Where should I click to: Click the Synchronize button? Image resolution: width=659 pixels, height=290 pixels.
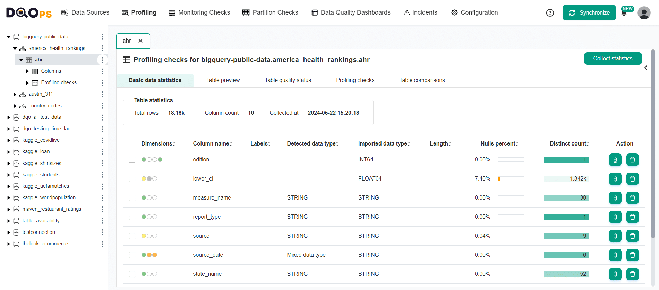(589, 13)
